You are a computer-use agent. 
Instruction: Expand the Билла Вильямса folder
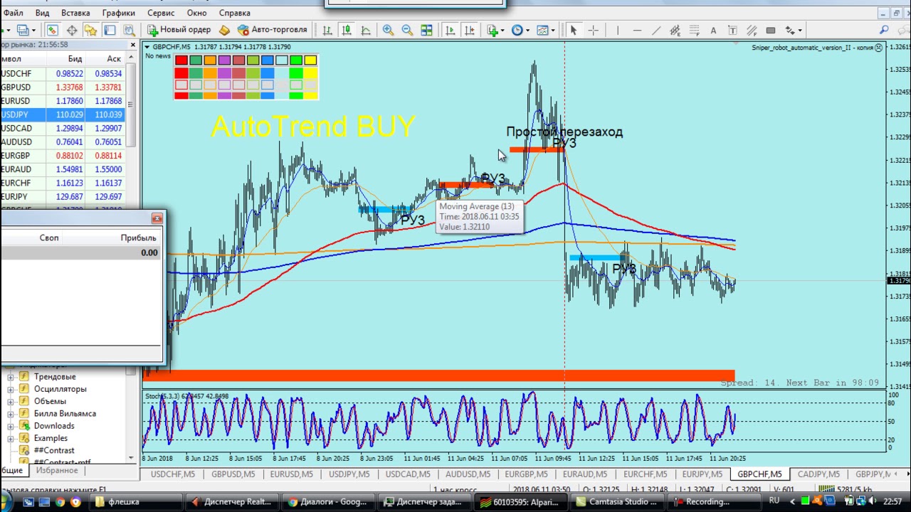click(x=11, y=413)
